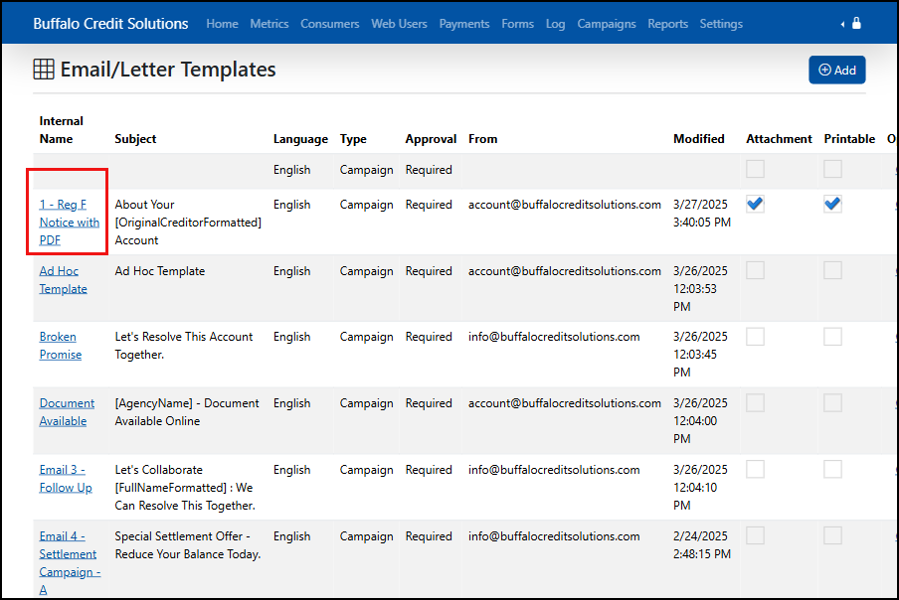Open the Broken Promise template link
The image size is (899, 600).
pos(61,346)
